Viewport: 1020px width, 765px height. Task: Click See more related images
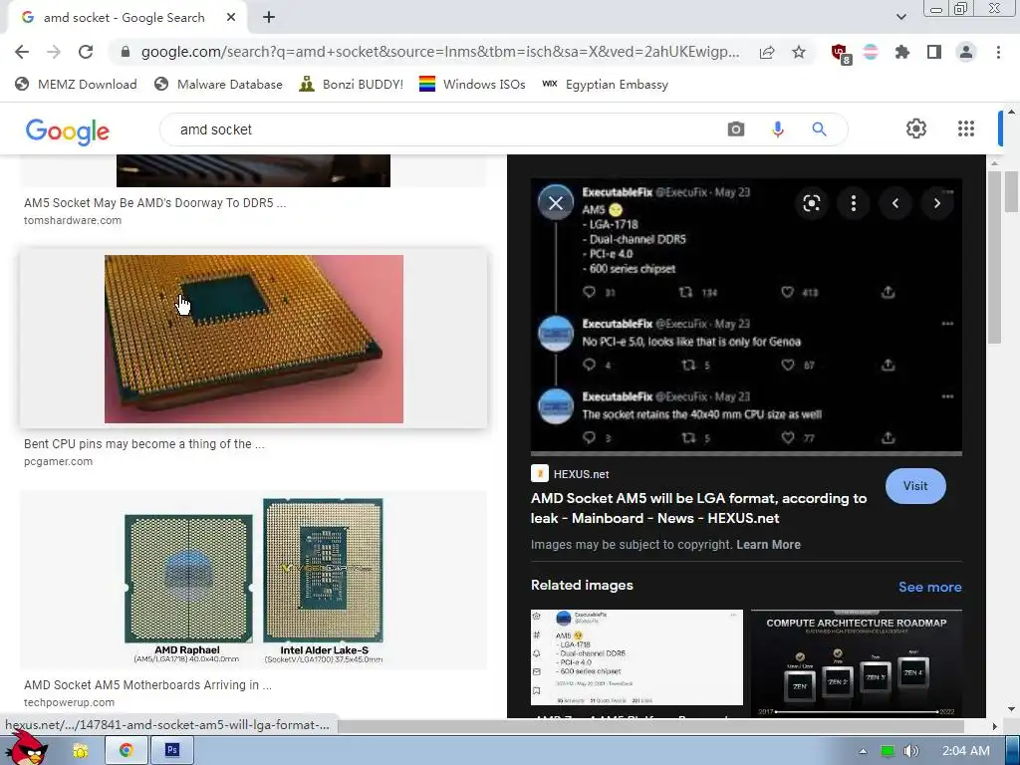tap(929, 587)
